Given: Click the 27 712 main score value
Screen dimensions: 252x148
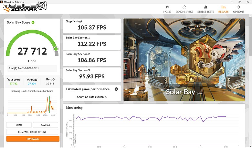Looking at the screenshot, I should [x=32, y=51].
